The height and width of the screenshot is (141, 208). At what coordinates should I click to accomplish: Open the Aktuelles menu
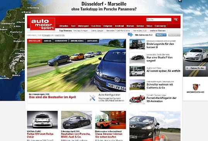(x=64, y=26)
